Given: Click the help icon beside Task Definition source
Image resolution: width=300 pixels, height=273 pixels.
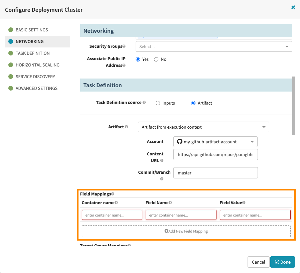Looking at the screenshot, I should [x=144, y=102].
